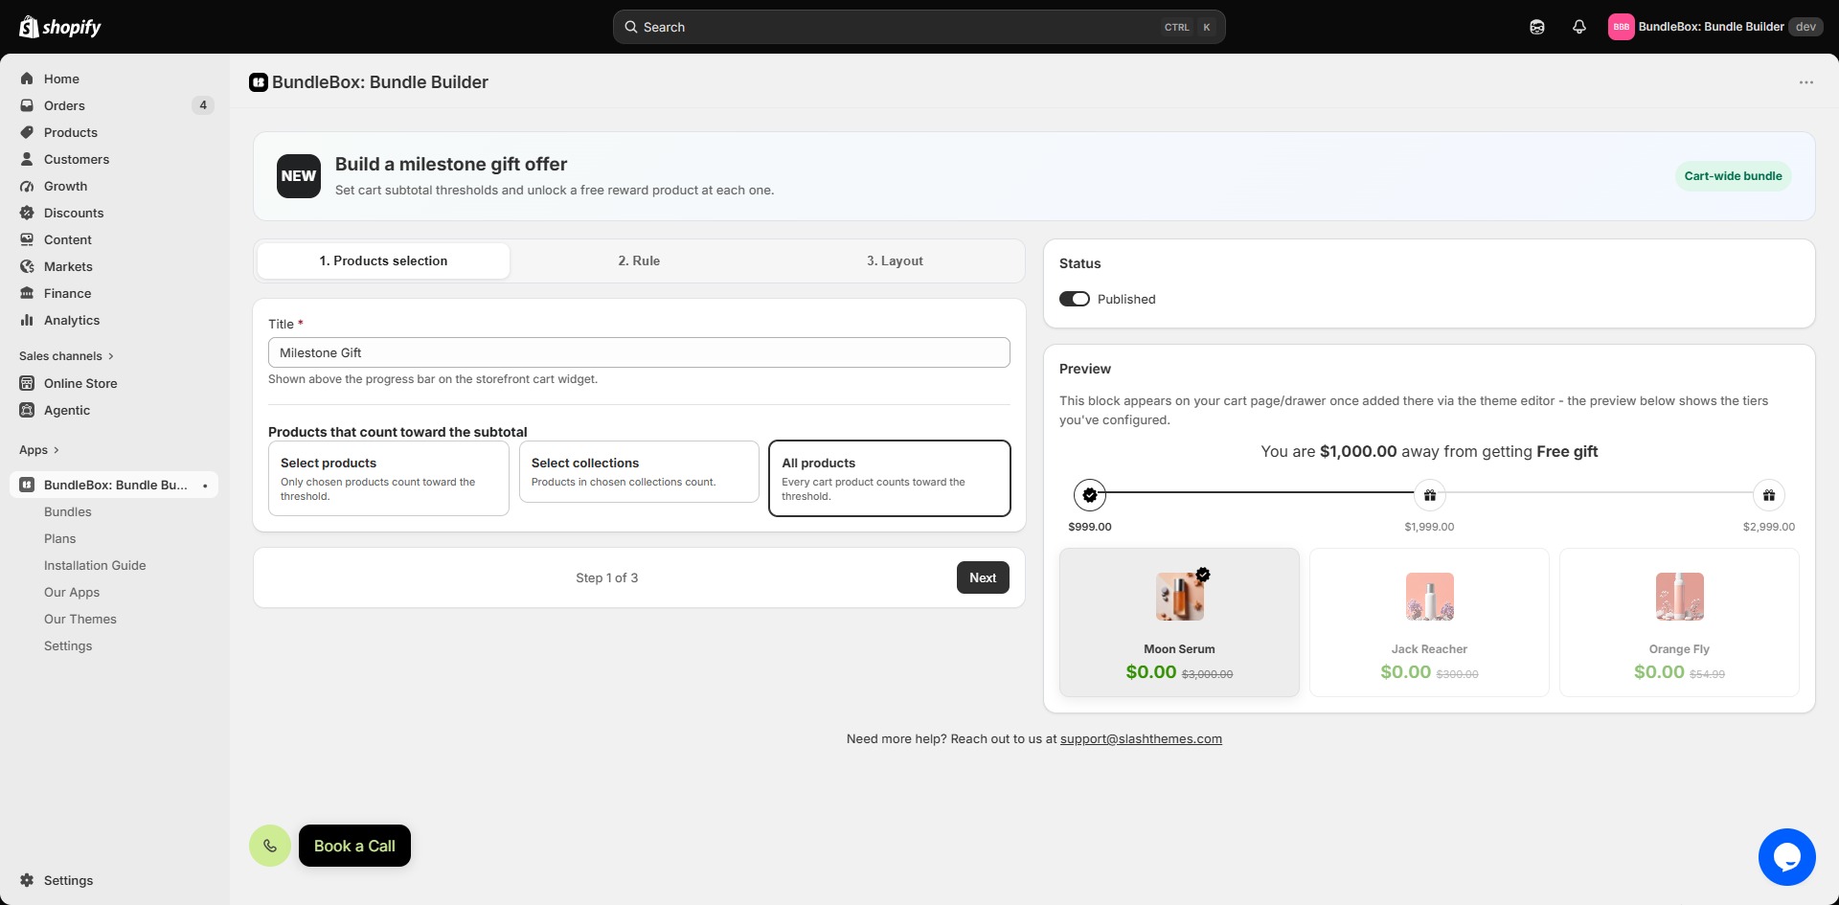The image size is (1839, 905).
Task: Click the Agentic channel icon
Action: coord(27,410)
